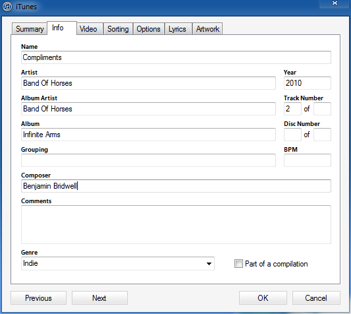This screenshot has width=351, height=314.
Task: Select the Sorting tab
Action: tap(118, 29)
